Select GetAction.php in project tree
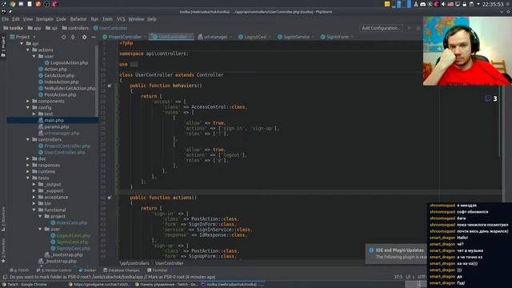 pyautogui.click(x=56, y=75)
